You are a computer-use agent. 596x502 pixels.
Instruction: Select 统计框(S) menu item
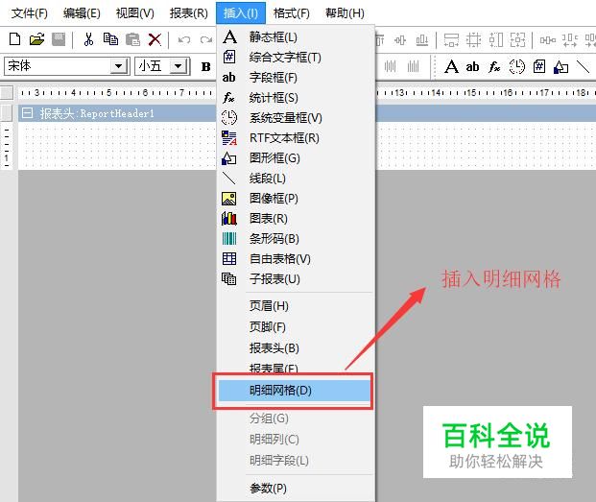(296, 98)
